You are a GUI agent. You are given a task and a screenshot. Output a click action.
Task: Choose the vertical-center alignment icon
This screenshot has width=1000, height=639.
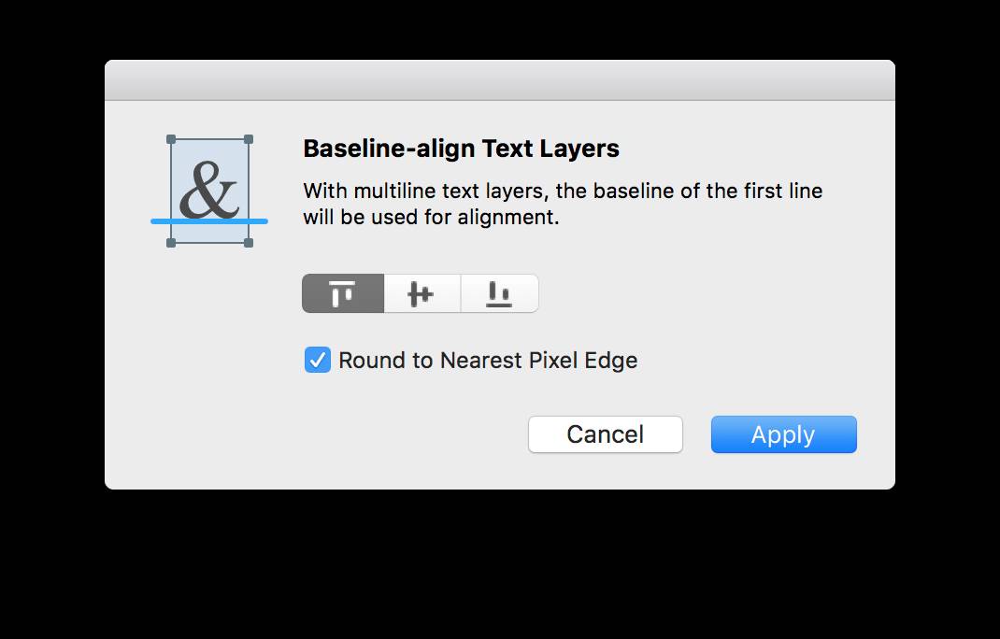coord(421,293)
